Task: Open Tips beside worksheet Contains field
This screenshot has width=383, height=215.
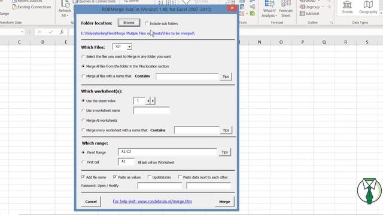Action: point(226,130)
